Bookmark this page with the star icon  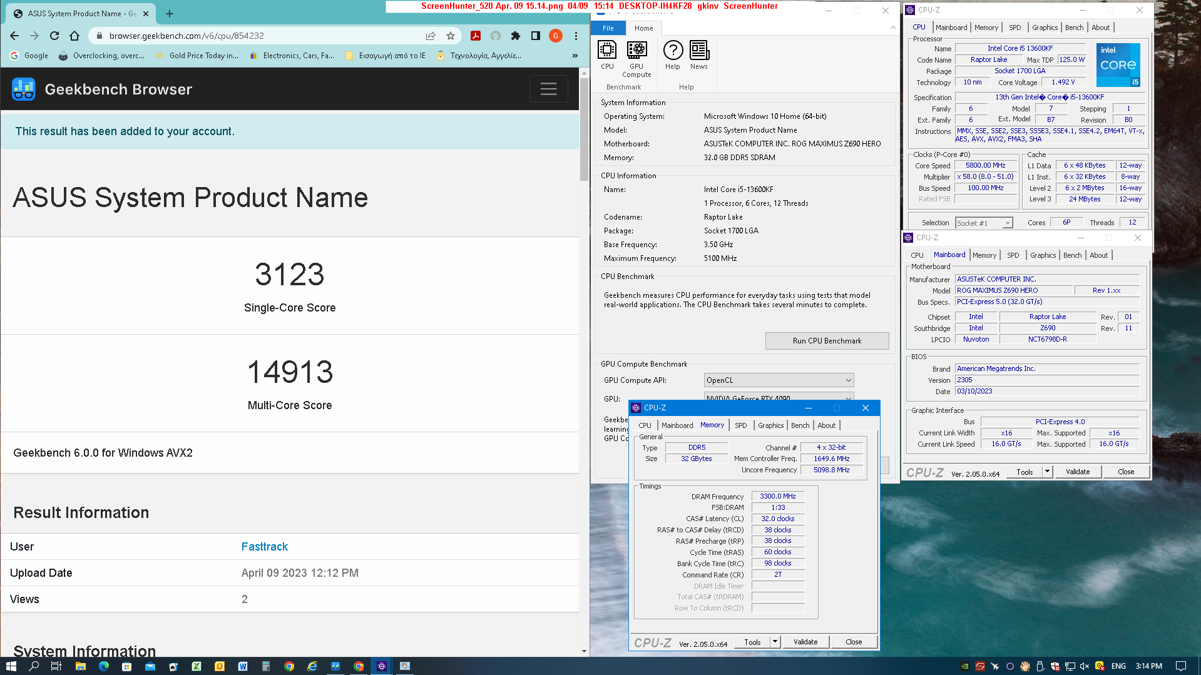[x=451, y=36]
